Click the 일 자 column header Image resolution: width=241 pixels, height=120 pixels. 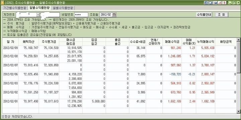coord(10,42)
